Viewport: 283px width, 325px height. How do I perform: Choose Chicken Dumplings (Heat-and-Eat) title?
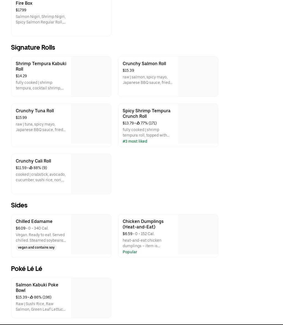[x=143, y=224]
